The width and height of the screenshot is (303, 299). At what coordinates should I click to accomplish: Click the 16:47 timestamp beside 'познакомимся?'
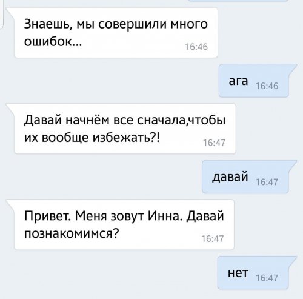(213, 239)
